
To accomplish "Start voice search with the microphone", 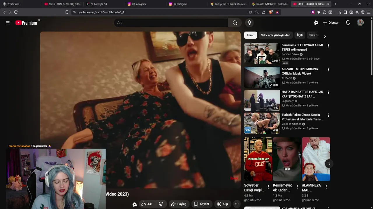I will coord(249,23).
